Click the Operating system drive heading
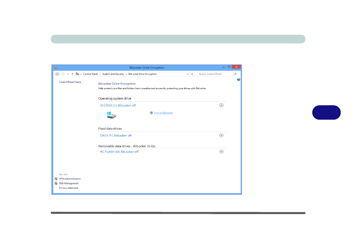356x251 pixels. click(115, 98)
